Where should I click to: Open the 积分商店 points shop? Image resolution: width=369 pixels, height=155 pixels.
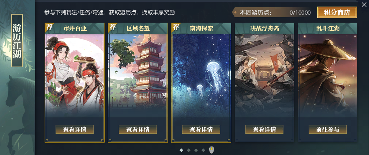click(337, 12)
